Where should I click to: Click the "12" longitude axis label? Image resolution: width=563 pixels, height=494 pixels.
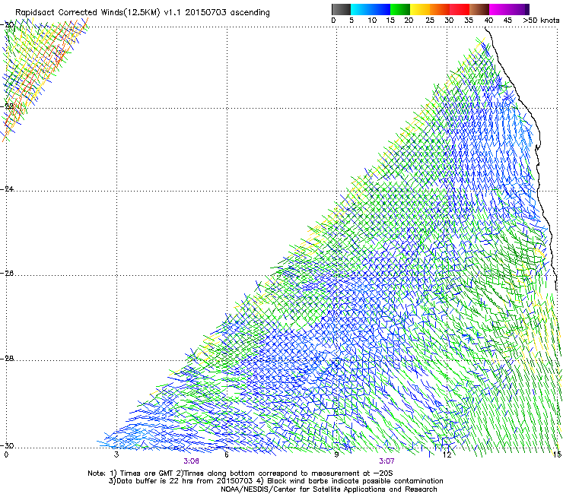(447, 454)
